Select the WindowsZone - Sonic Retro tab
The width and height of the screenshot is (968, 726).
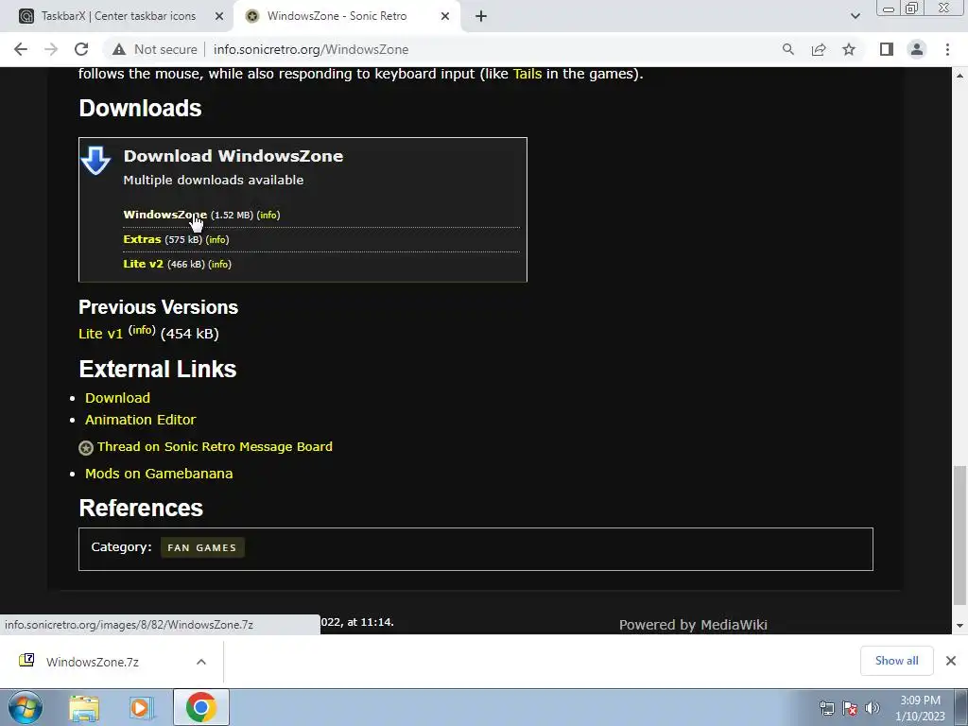tap(337, 17)
